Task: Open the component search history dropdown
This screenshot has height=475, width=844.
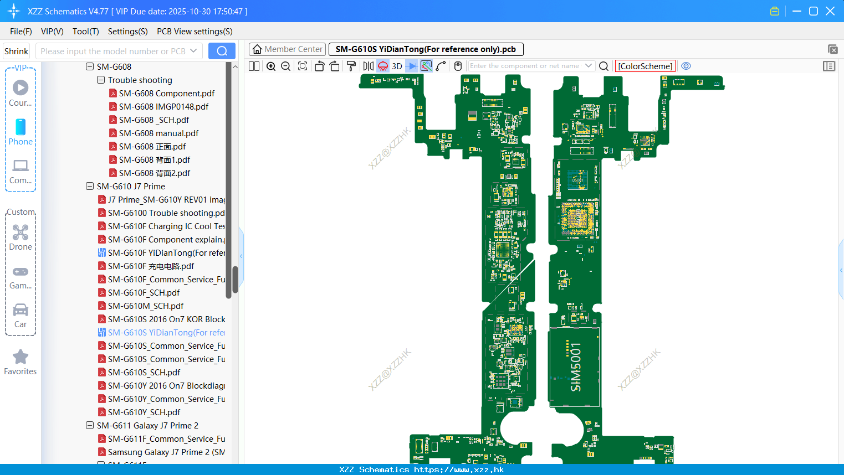Action: pyautogui.click(x=589, y=66)
